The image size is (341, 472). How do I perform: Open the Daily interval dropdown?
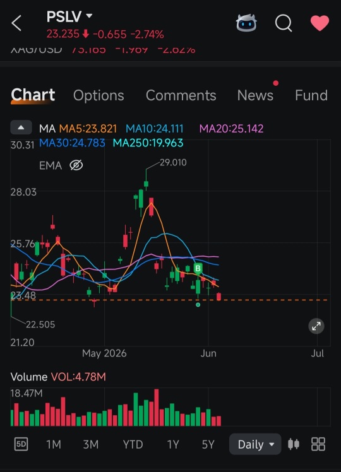[255, 444]
